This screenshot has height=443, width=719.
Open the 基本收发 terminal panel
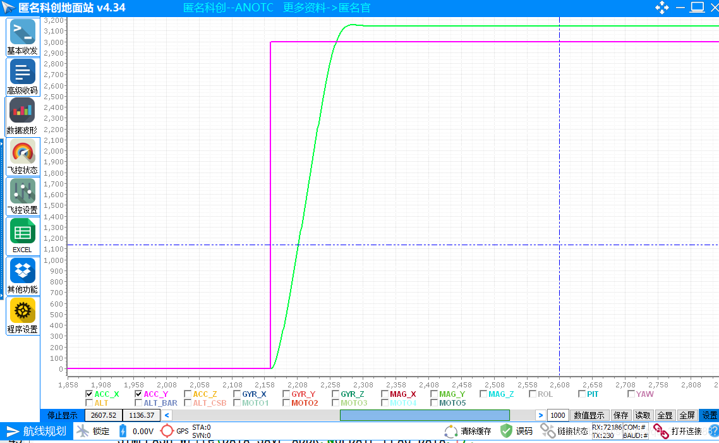click(x=23, y=37)
